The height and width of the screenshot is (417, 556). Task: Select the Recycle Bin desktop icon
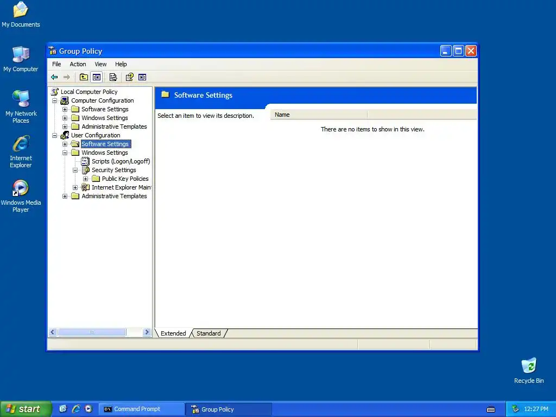click(x=529, y=370)
